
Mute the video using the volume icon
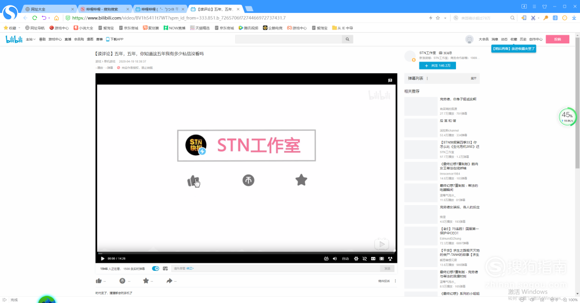pos(335,259)
